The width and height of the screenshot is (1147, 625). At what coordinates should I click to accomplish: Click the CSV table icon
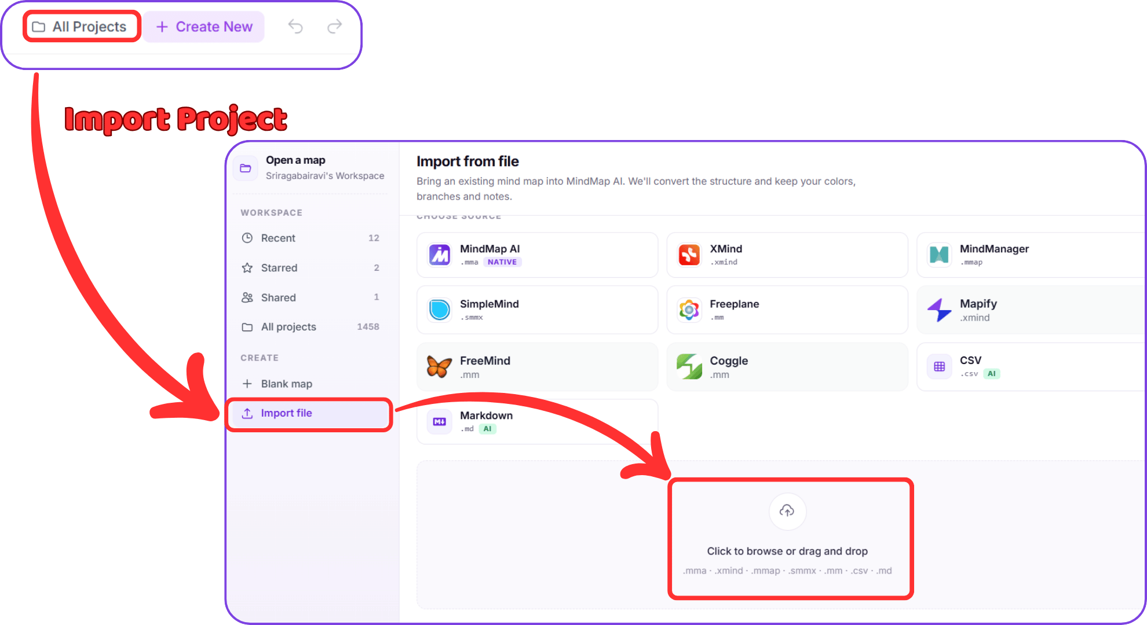click(x=939, y=366)
